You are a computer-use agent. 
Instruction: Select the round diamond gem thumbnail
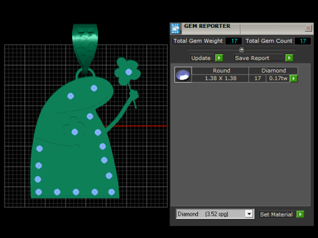[x=183, y=75]
